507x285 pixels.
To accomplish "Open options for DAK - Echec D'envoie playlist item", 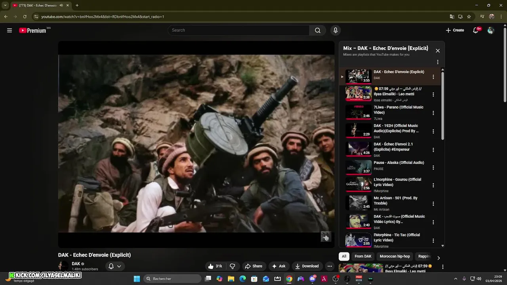I will (433, 77).
